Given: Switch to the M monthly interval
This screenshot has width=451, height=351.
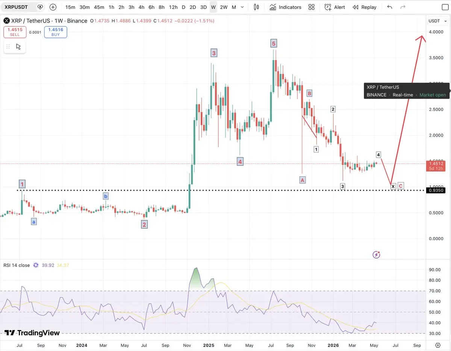Looking at the screenshot, I should [234, 7].
